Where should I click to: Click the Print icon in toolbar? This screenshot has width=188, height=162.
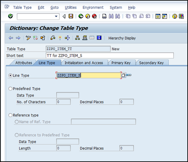click(104, 16)
